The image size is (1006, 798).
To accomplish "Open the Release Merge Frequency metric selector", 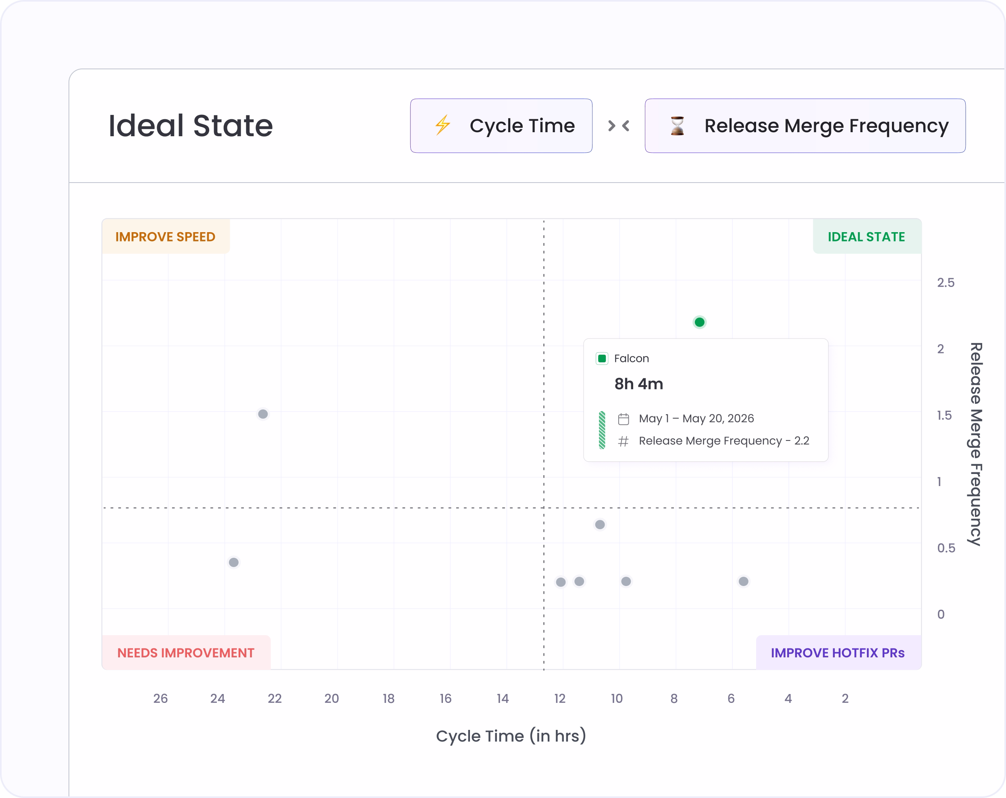I will point(805,125).
